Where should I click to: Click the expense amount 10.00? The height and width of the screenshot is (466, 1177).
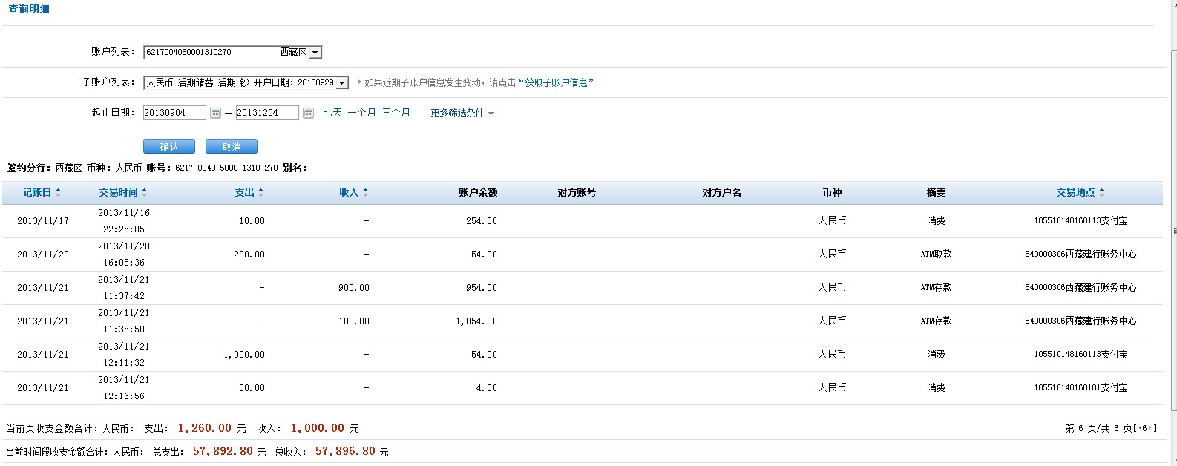[x=252, y=221]
